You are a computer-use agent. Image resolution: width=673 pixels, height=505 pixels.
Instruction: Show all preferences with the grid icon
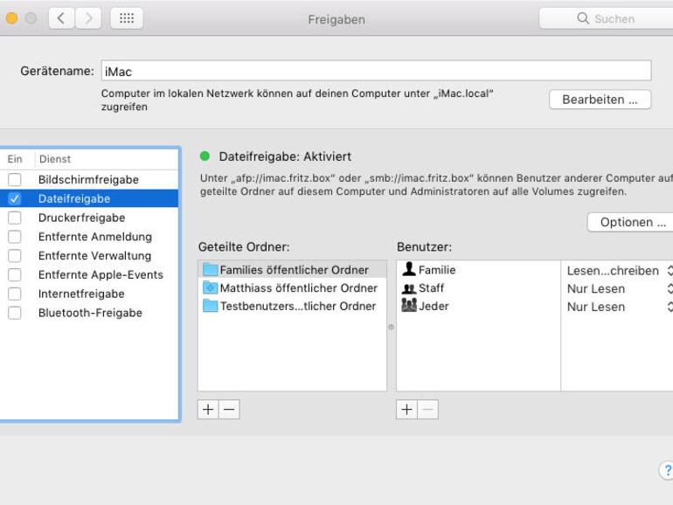click(x=127, y=18)
